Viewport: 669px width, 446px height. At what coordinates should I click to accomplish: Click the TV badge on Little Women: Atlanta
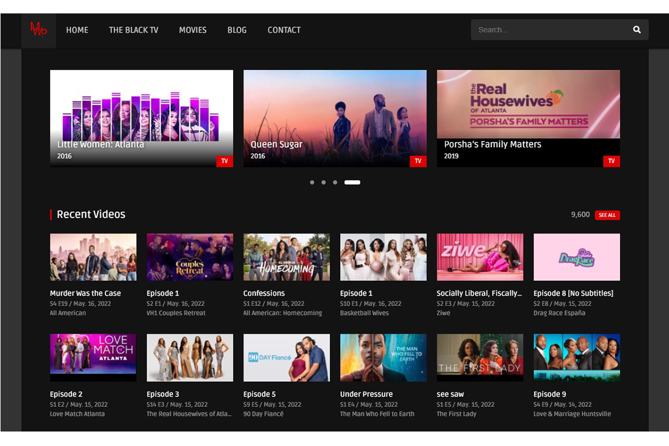[225, 161]
